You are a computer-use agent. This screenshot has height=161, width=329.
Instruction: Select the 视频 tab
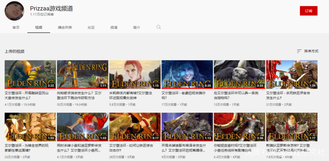[x=39, y=27]
